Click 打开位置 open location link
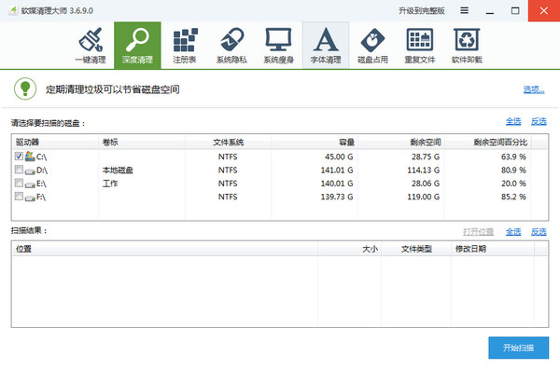The height and width of the screenshot is (368, 560). click(478, 232)
